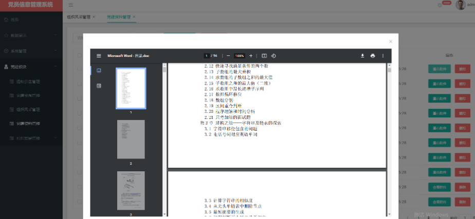Close the attachment preview dialog

coord(391,42)
